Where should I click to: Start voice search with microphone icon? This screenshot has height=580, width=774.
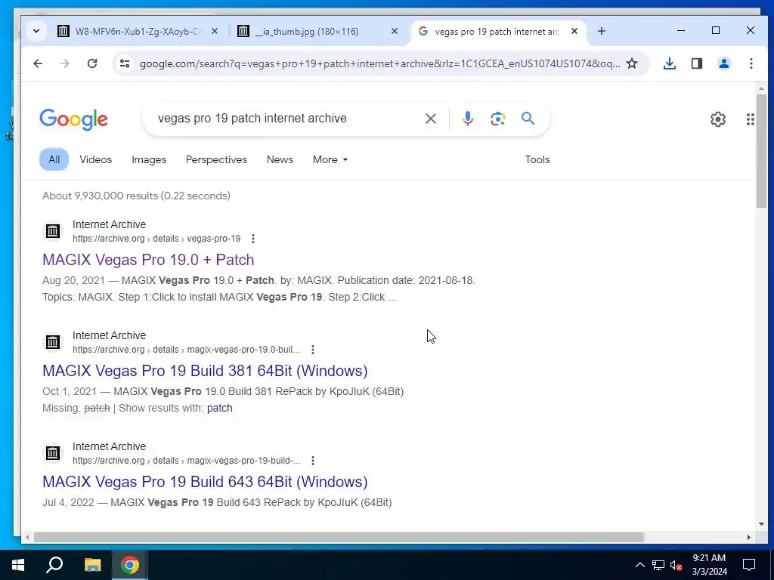467,119
